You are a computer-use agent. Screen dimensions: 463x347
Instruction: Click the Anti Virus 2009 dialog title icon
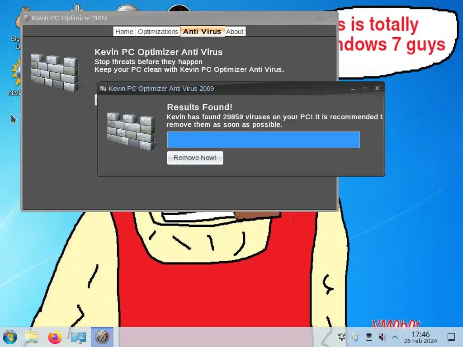(103, 89)
